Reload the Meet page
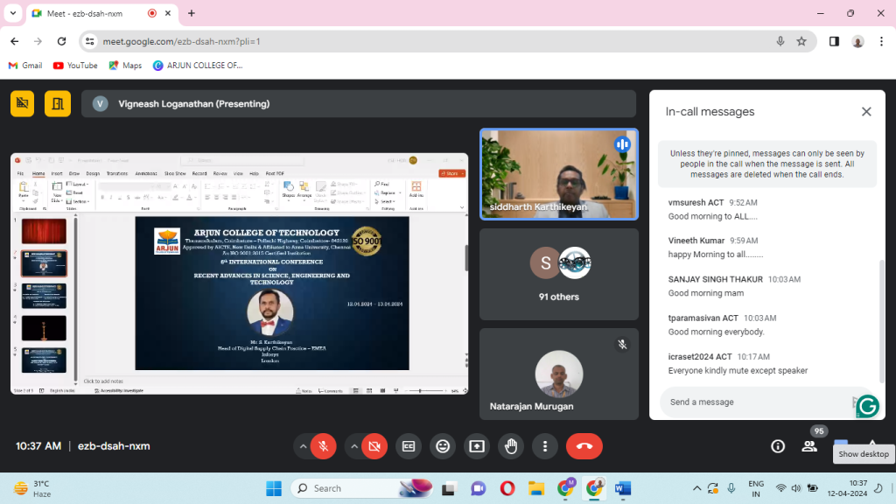Viewport: 896px width, 504px height. coord(62,41)
